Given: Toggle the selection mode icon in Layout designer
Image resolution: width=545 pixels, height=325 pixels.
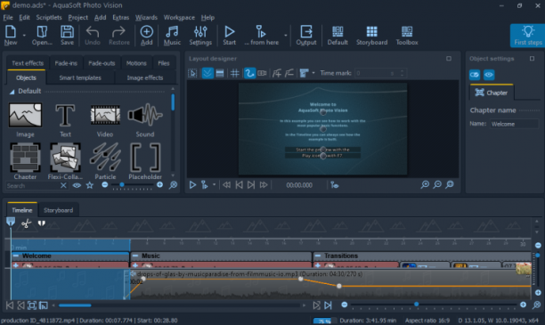Looking at the screenshot, I should tap(192, 73).
